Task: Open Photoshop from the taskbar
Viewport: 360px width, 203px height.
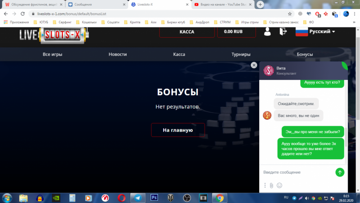Action: [x=154, y=198]
